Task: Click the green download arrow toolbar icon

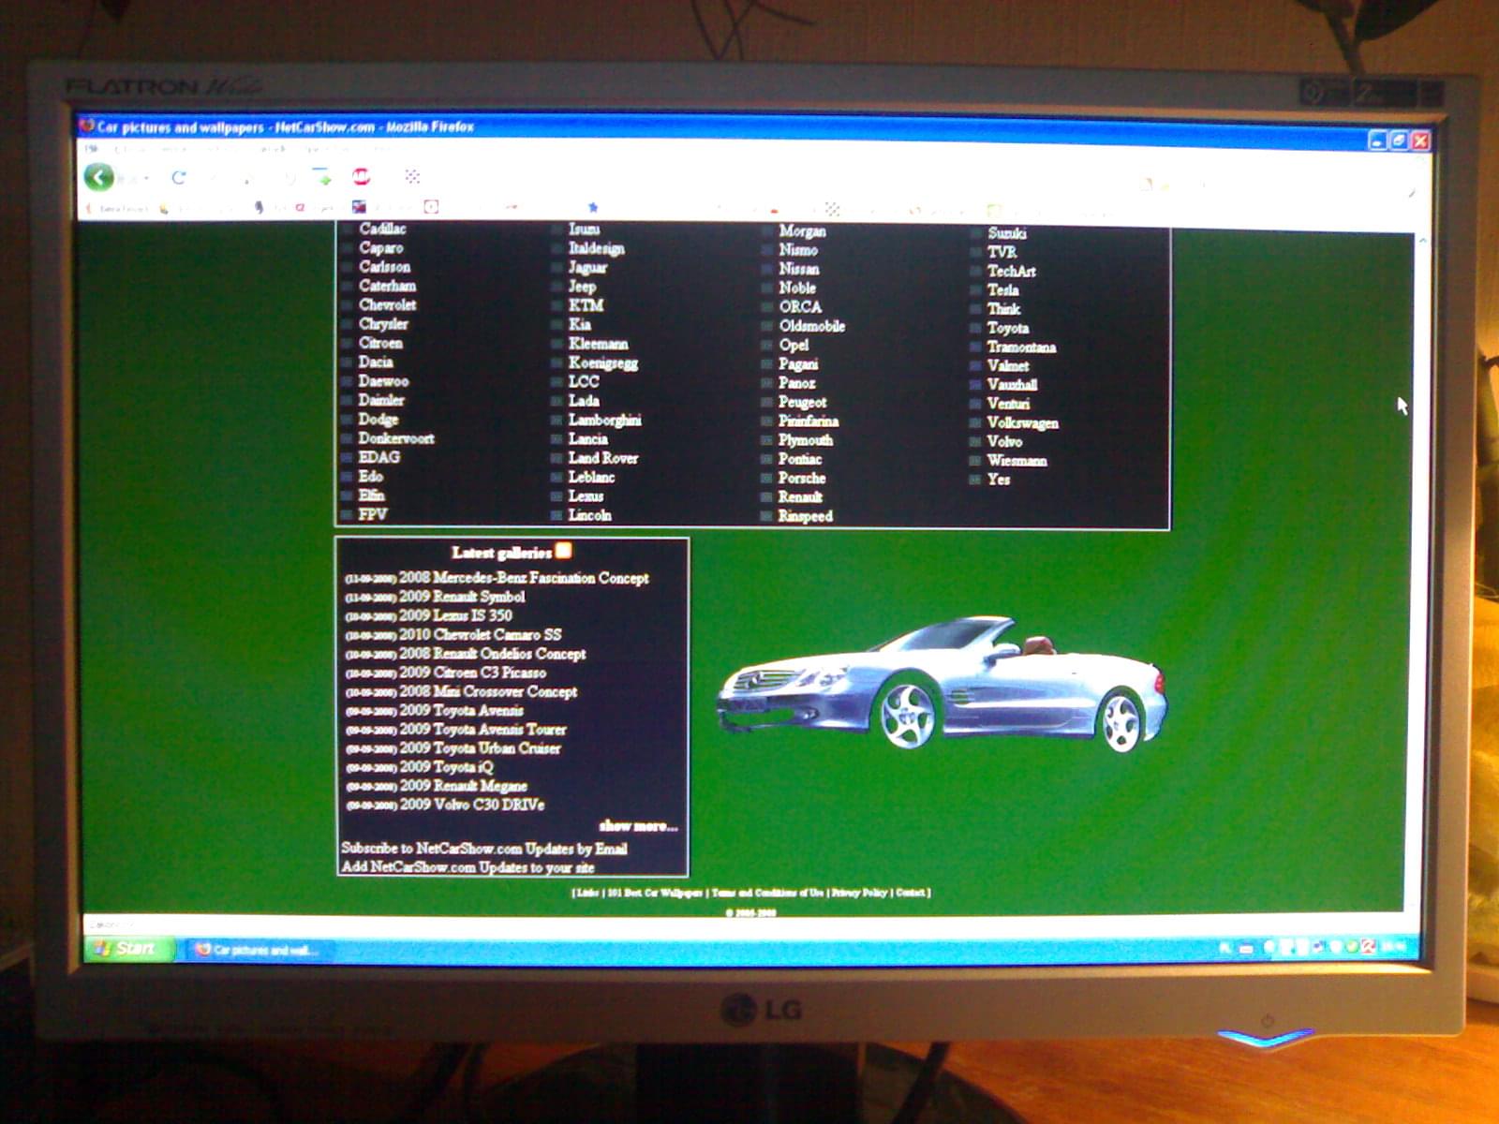Action: [322, 176]
